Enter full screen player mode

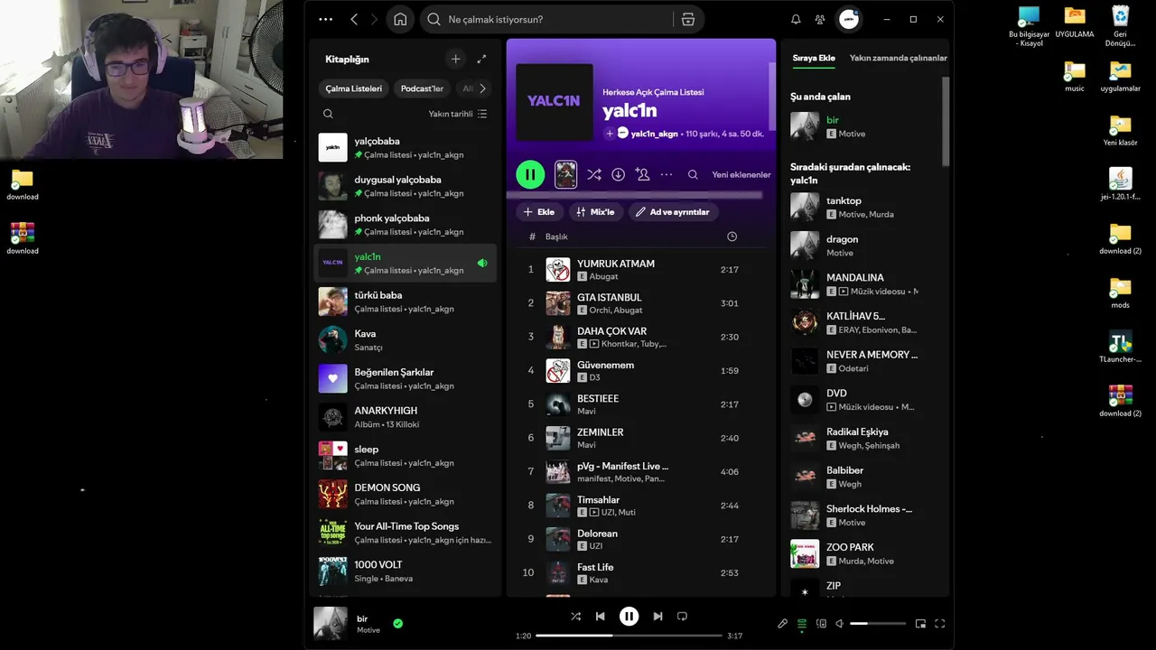[940, 623]
